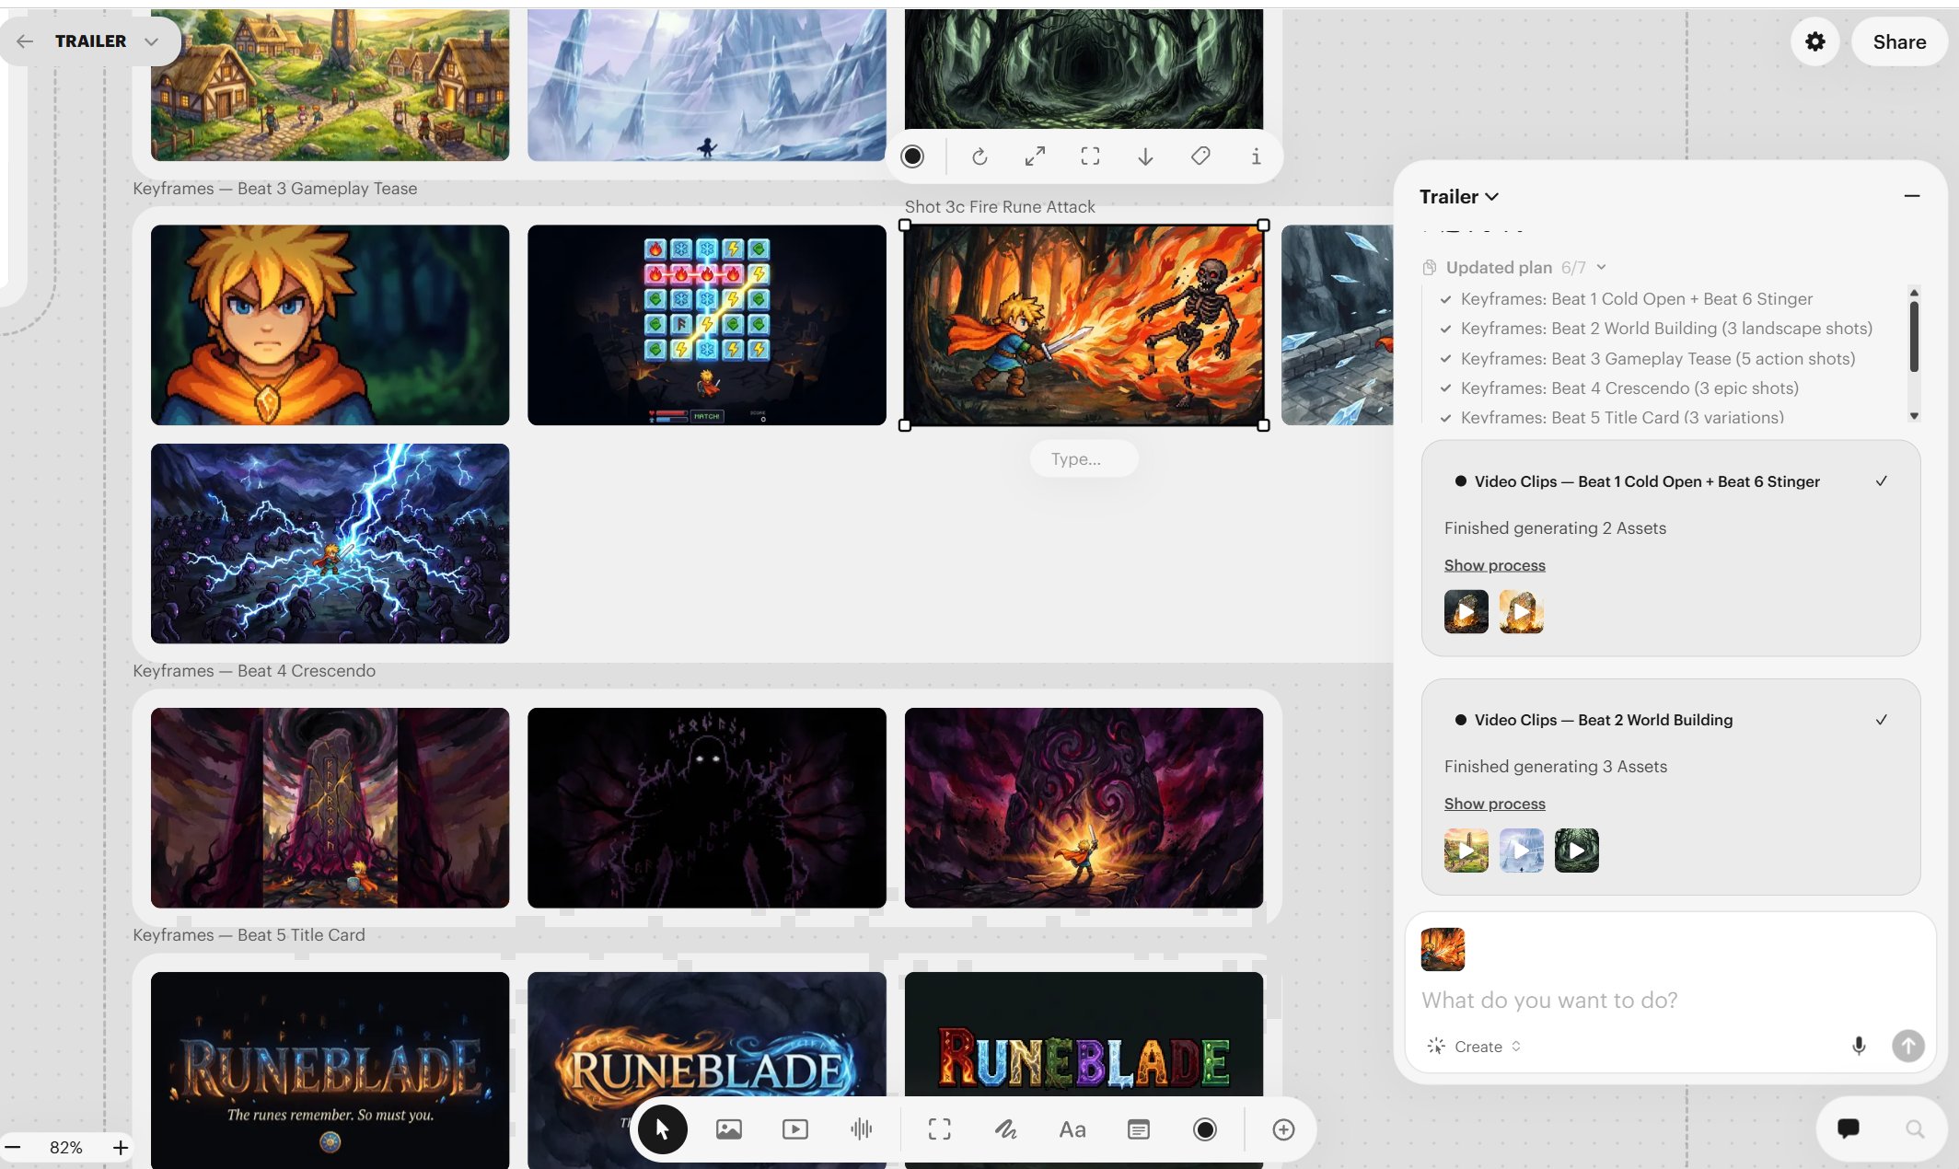The height and width of the screenshot is (1169, 1959).
Task: Select the audio waveform tool
Action: click(x=861, y=1129)
